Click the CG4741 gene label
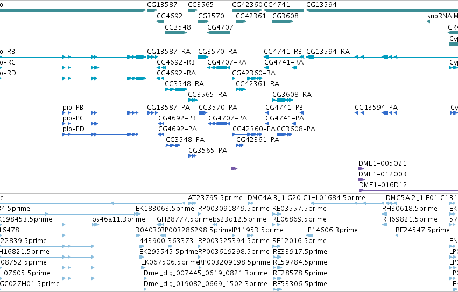458x292 pixels. pyautogui.click(x=277, y=5)
